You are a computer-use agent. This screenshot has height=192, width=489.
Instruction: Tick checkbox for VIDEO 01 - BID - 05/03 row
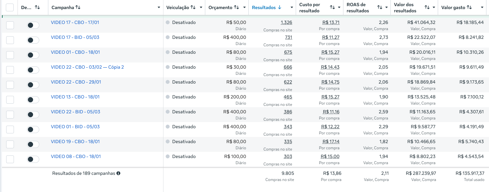click(10, 130)
